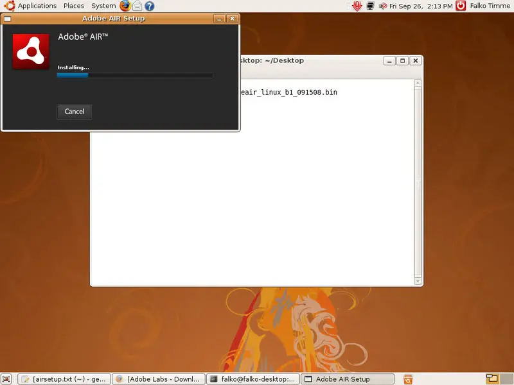Open the Adobe AIR Setup window menu icon
This screenshot has height=385, width=514.
(x=7, y=19)
